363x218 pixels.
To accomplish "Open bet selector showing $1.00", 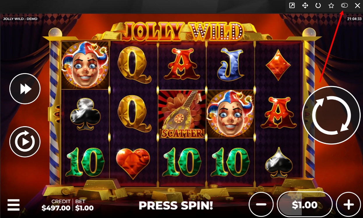I will point(305,205).
